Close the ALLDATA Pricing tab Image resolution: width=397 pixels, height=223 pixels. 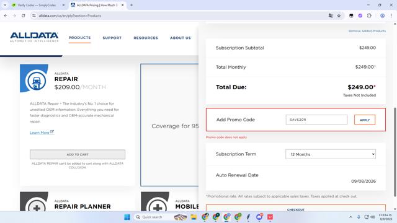coord(123,5)
